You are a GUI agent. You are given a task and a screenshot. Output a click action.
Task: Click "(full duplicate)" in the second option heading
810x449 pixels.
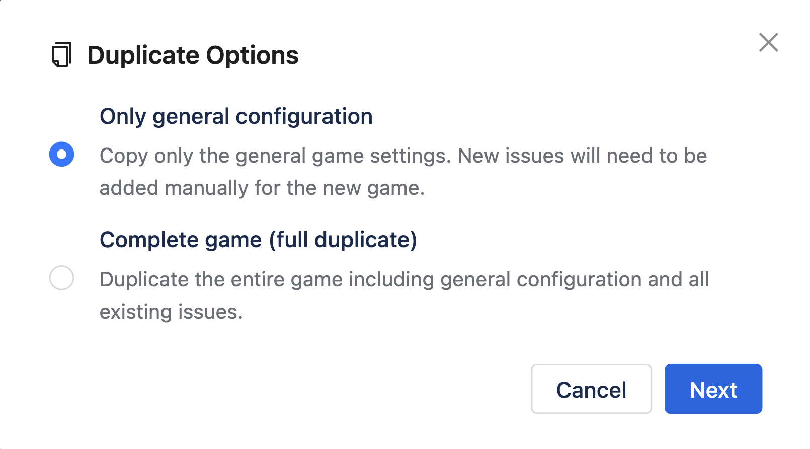pos(343,240)
